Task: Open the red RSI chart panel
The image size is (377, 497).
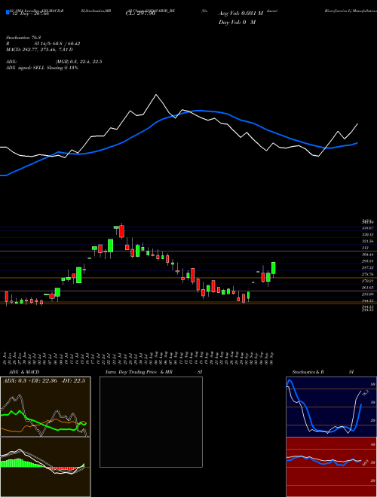Action: tap(331, 467)
